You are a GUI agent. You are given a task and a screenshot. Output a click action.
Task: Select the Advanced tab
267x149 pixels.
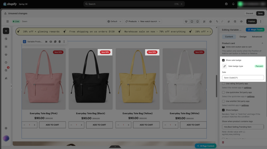(257, 37)
